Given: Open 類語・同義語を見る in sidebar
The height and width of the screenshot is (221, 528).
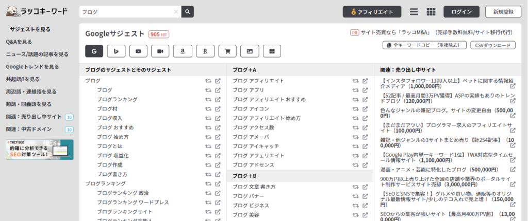Looking at the screenshot, I should point(29,104).
